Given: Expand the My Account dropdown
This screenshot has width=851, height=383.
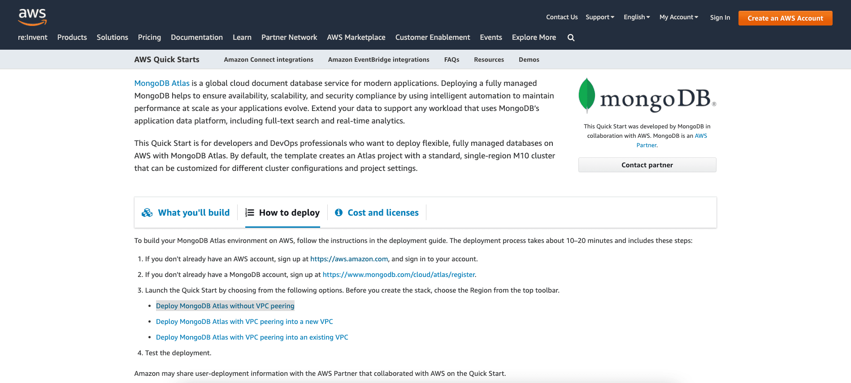Looking at the screenshot, I should pyautogui.click(x=678, y=17).
